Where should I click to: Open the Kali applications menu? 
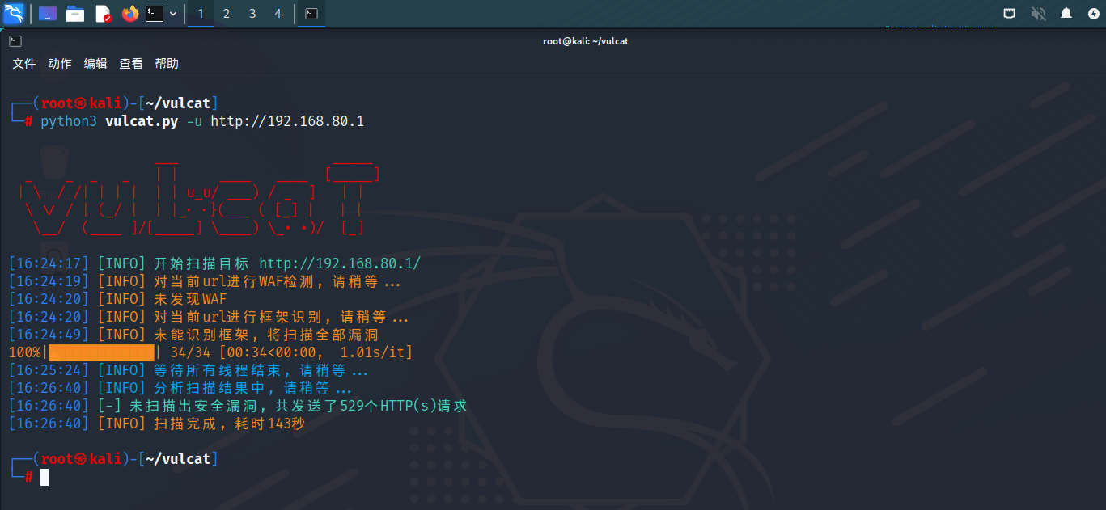[x=14, y=13]
